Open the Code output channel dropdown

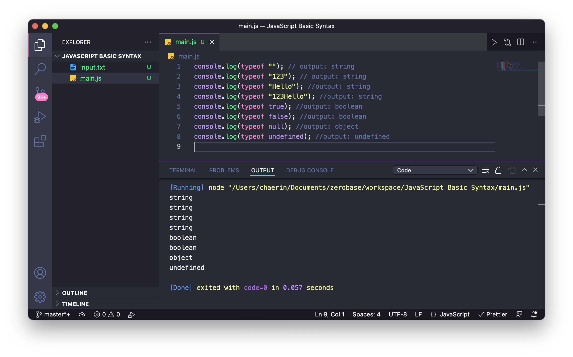435,170
